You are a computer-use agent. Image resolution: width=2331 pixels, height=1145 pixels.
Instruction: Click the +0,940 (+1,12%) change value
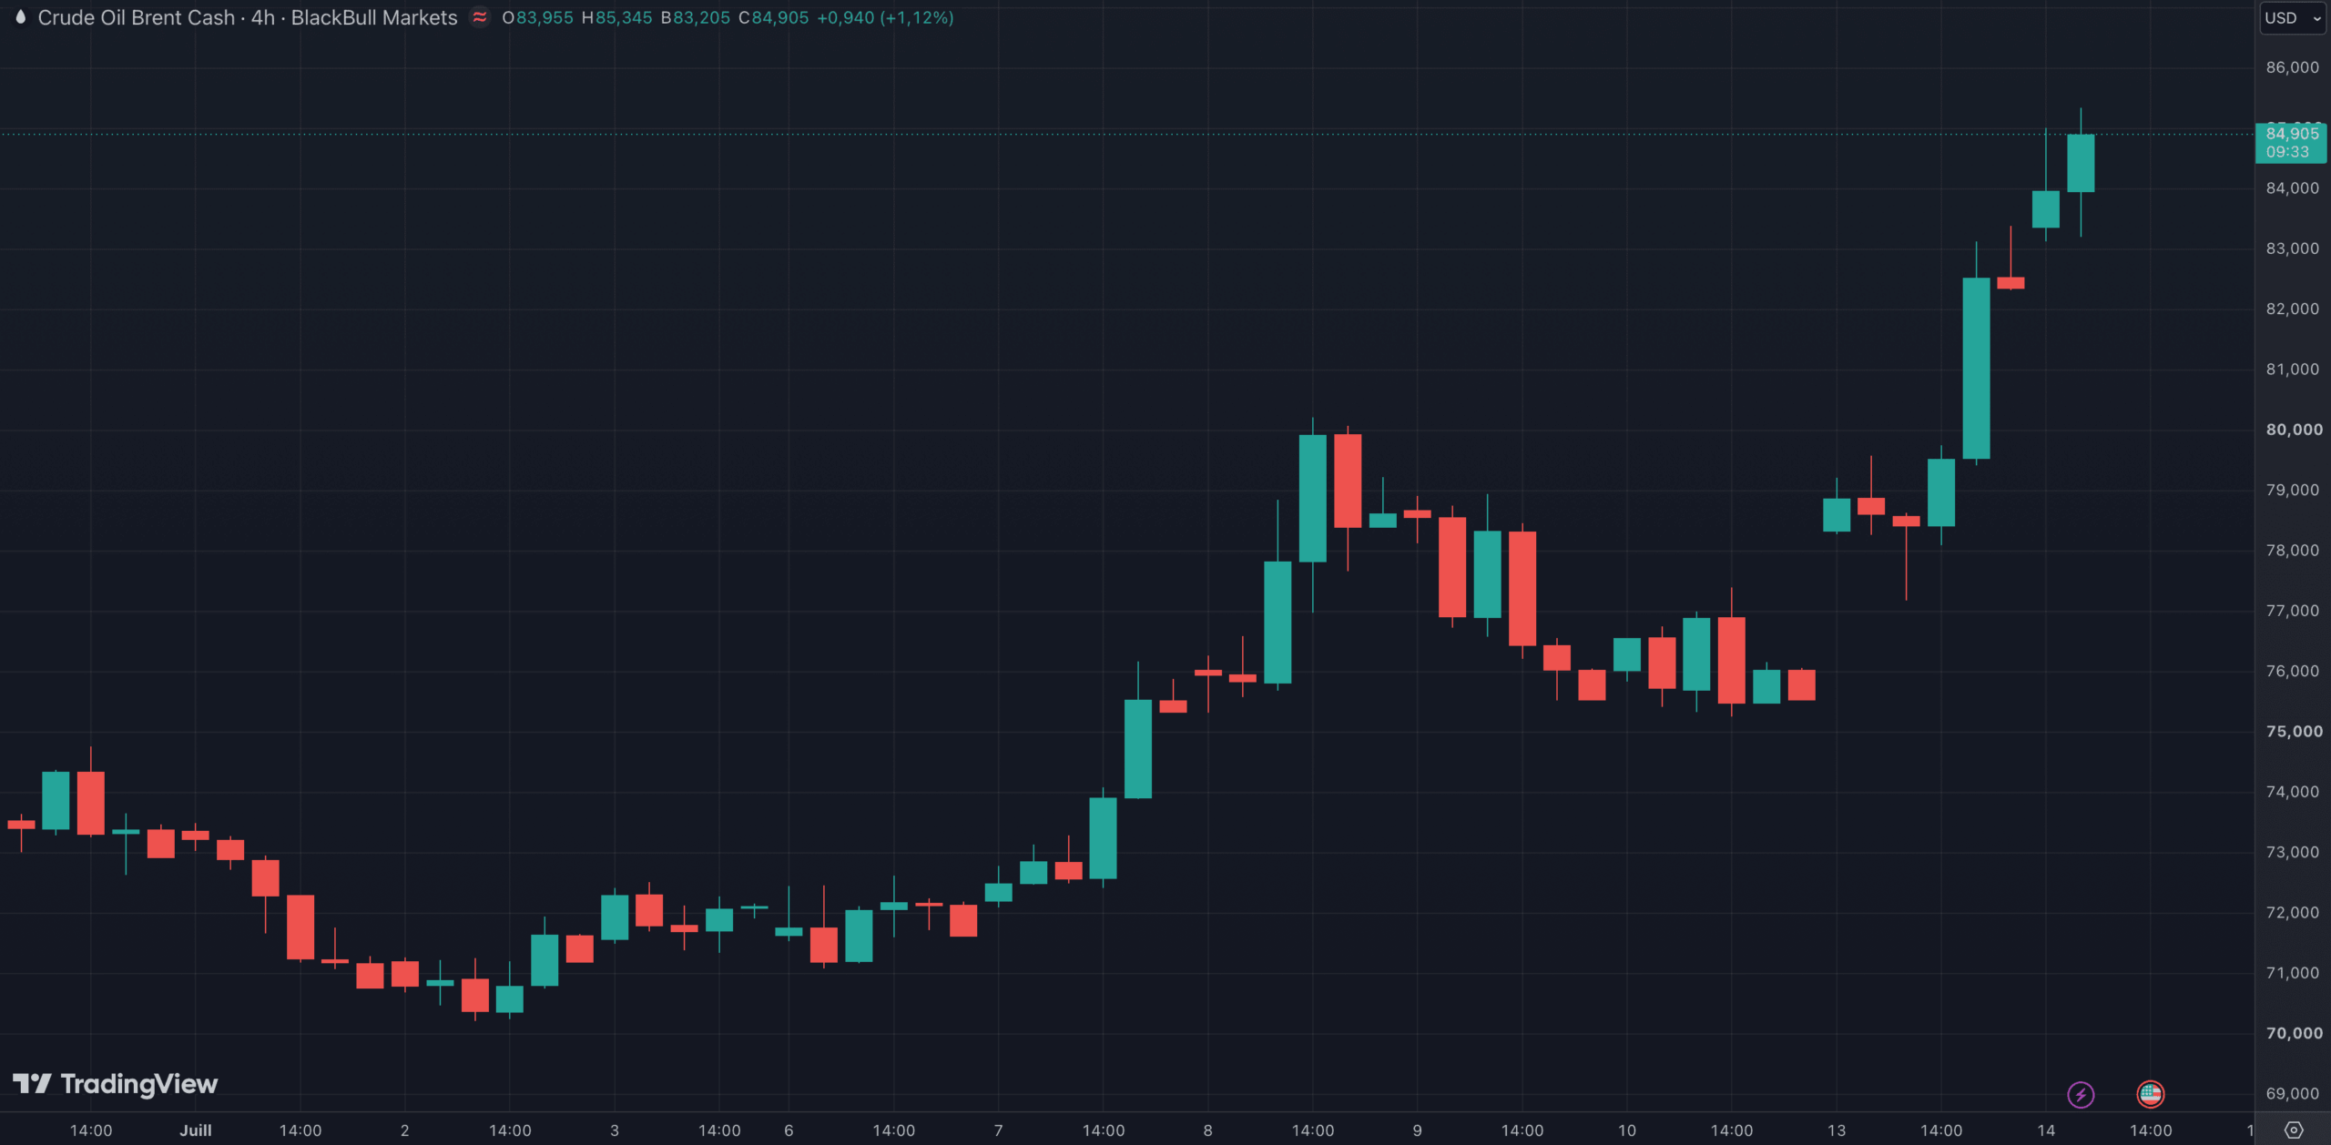pos(885,17)
